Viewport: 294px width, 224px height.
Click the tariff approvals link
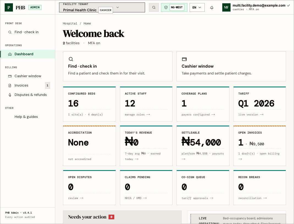coord(198,198)
